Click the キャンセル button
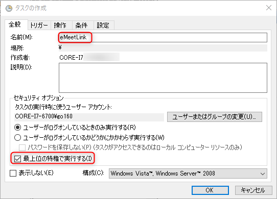The width and height of the screenshot is (277, 199). tap(253, 190)
